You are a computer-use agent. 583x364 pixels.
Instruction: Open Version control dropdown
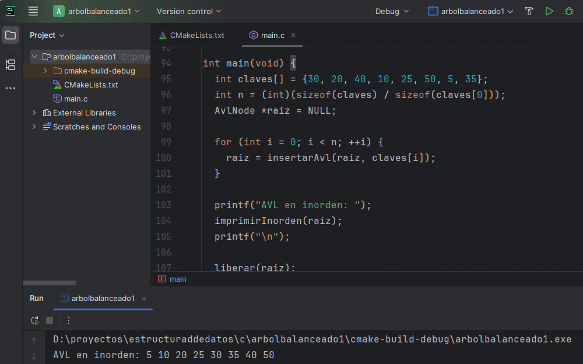[189, 11]
